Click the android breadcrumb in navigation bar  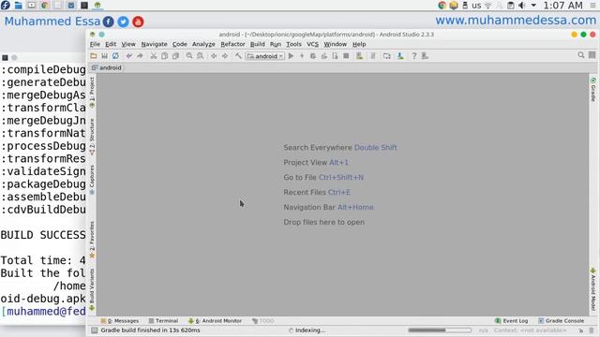click(x=107, y=67)
